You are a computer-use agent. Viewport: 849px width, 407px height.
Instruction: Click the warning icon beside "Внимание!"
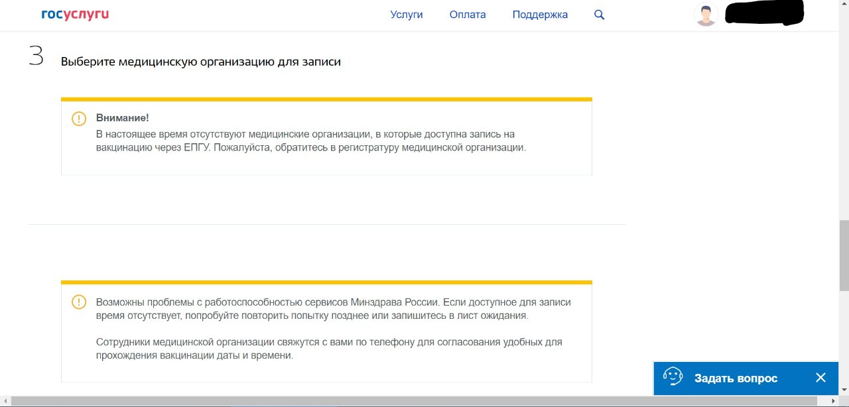79,119
